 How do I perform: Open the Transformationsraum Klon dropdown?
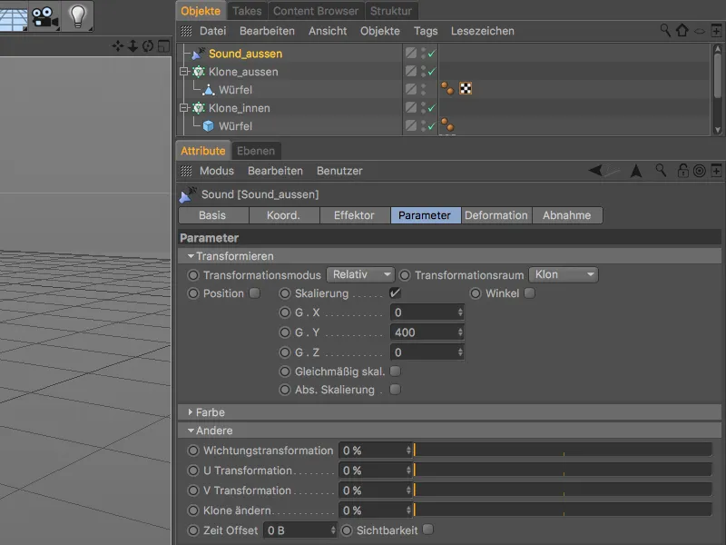point(563,274)
